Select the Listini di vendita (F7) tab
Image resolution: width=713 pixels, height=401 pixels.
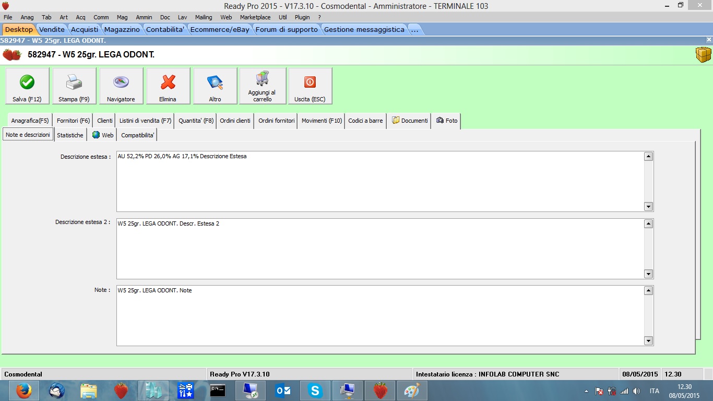[x=145, y=121]
